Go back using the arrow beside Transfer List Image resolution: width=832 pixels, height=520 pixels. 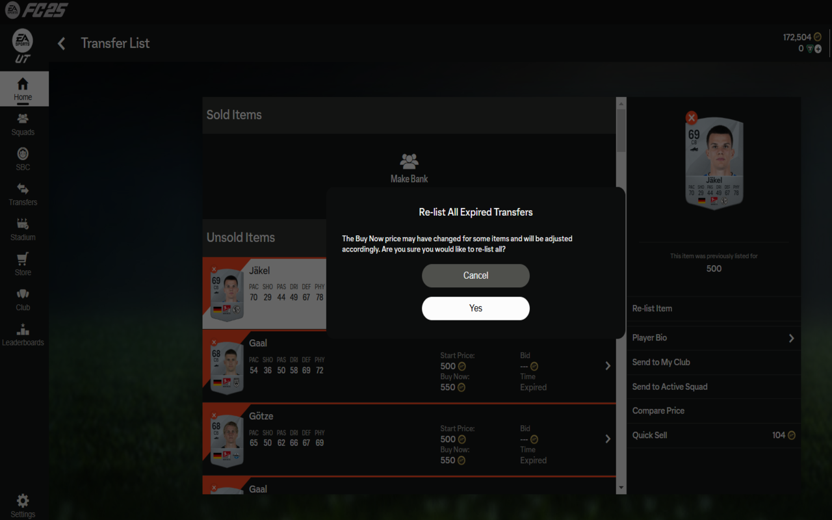(x=62, y=44)
